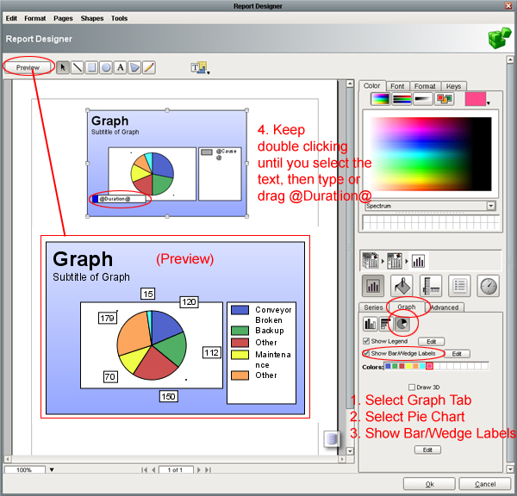Screen dimensions: 517x496
Task: Open the zoom level dropdown arrow
Action: pos(52,469)
